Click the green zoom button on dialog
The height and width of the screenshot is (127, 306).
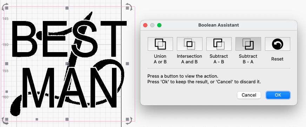pyautogui.click(x=159, y=25)
